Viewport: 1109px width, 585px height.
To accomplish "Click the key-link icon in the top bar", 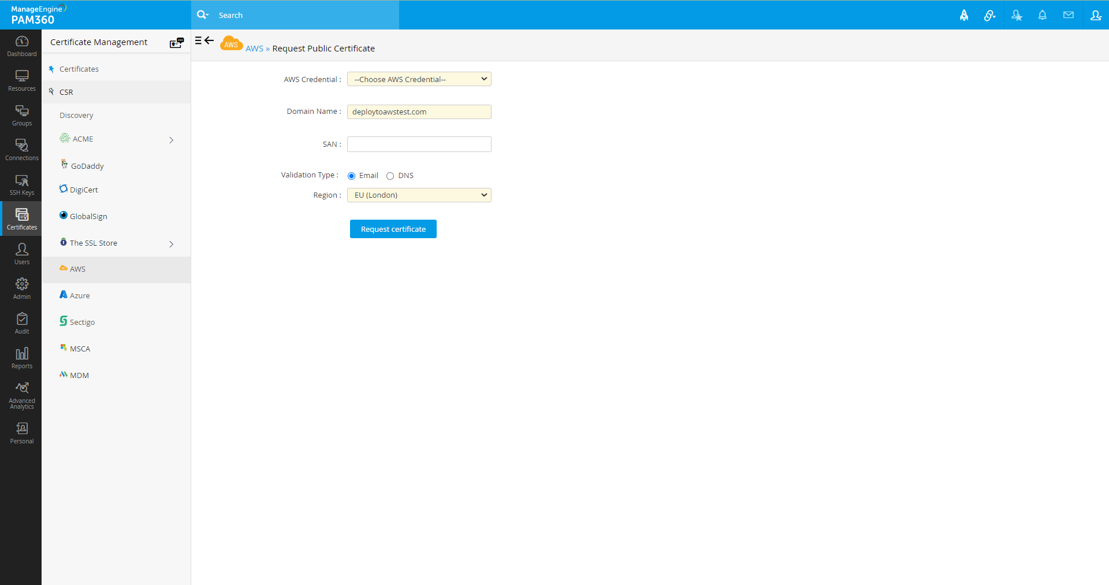I will [990, 16].
